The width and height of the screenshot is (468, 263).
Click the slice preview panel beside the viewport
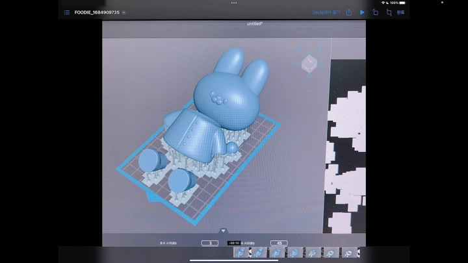coord(345,146)
